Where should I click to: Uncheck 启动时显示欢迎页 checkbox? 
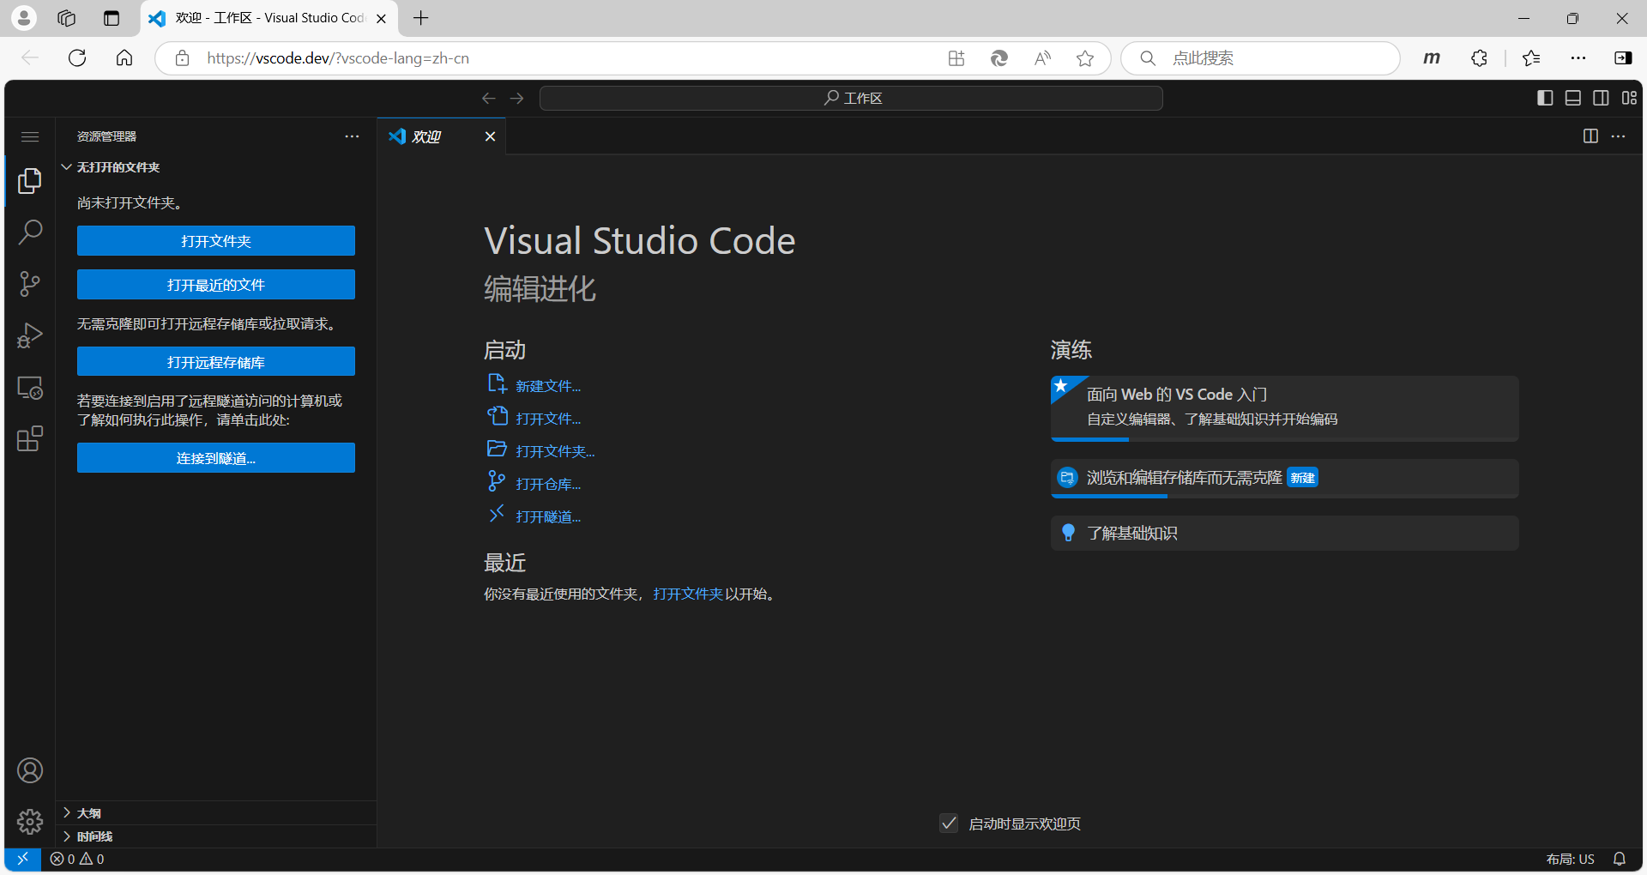point(949,824)
